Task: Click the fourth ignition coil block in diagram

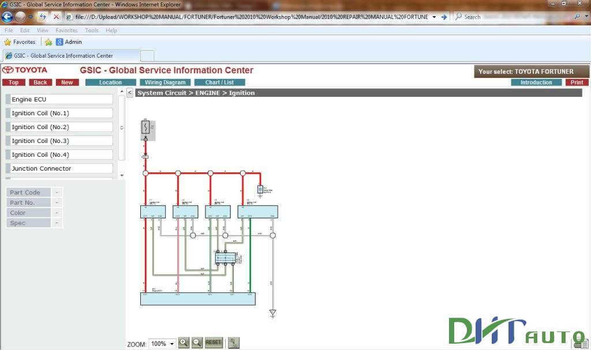Action: tap(258, 212)
